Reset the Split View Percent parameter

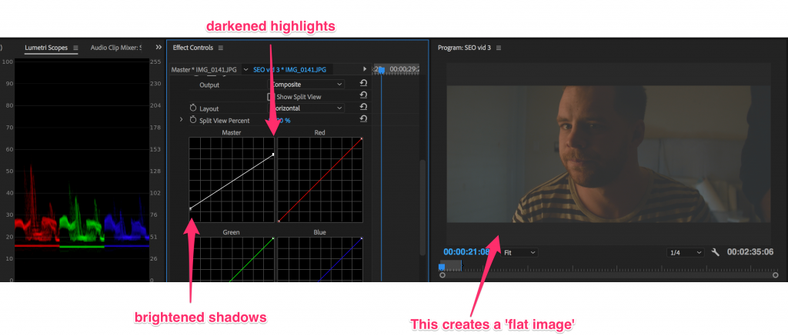[363, 119]
